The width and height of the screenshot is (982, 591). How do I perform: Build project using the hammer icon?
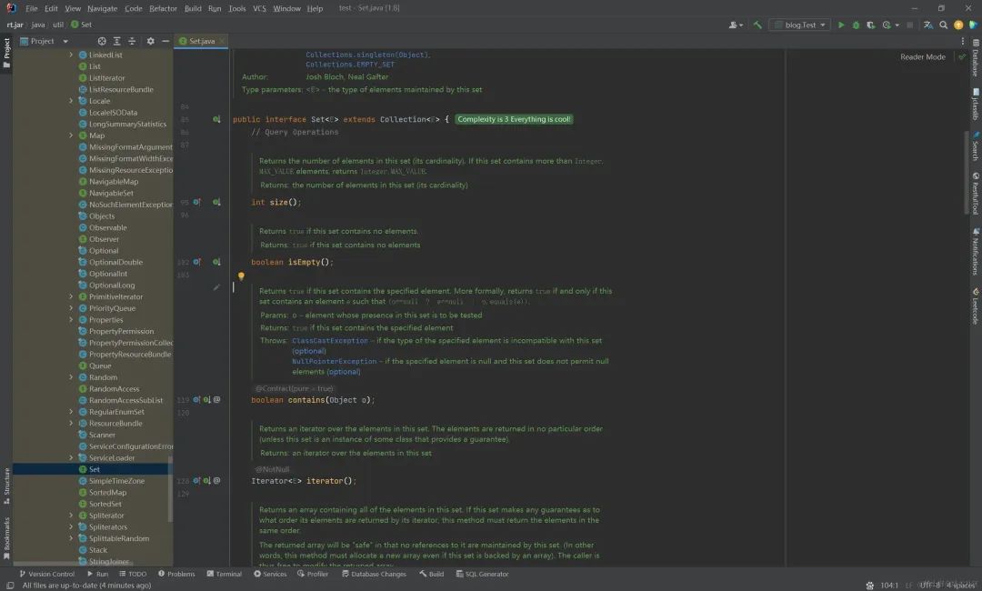[757, 25]
